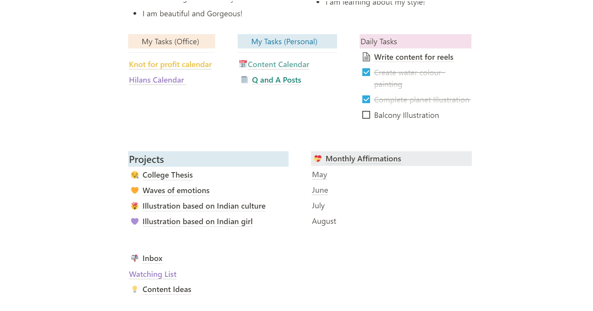This screenshot has width=593, height=311.
Task: Click the notepad icon beside Q and A Posts
Action: pos(244,80)
